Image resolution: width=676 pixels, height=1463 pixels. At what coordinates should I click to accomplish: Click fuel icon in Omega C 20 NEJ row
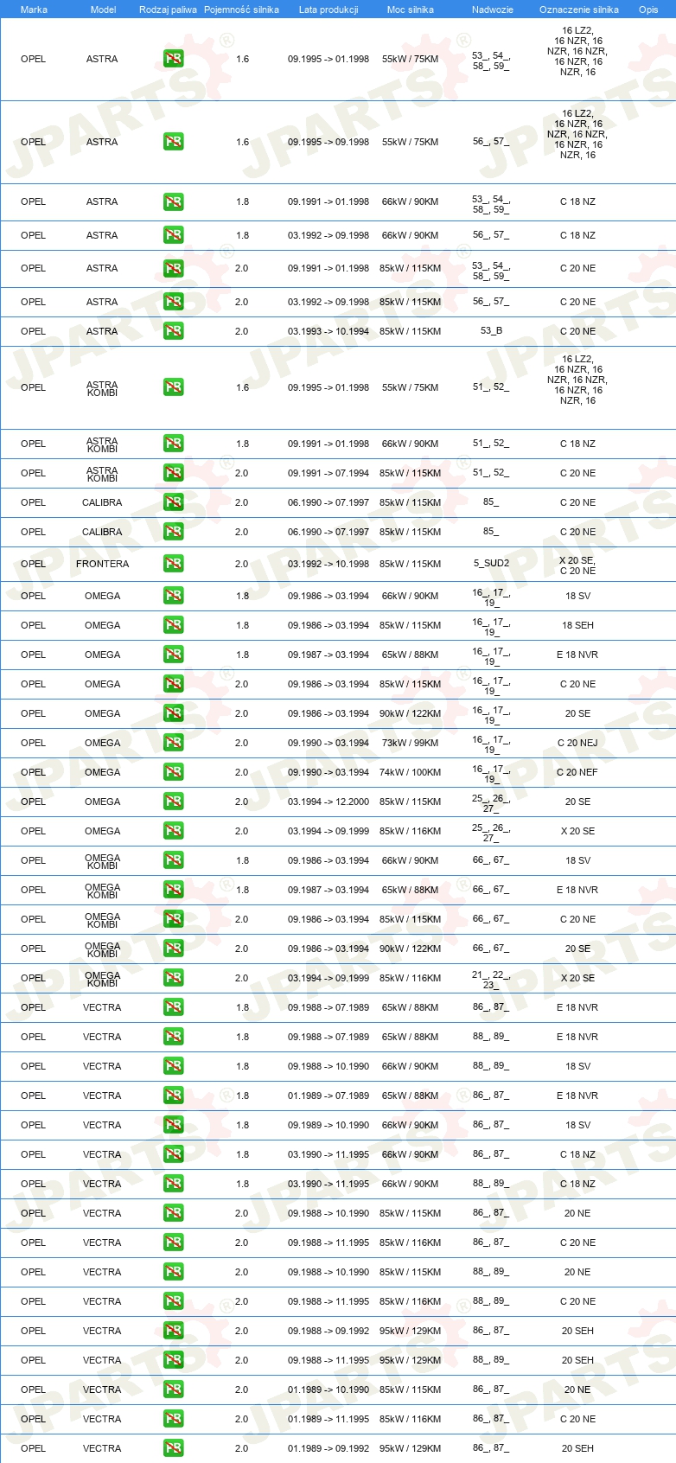pyautogui.click(x=173, y=743)
